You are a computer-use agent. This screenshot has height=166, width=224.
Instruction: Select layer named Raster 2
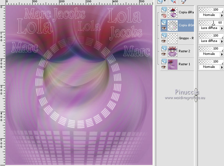click(x=184, y=51)
